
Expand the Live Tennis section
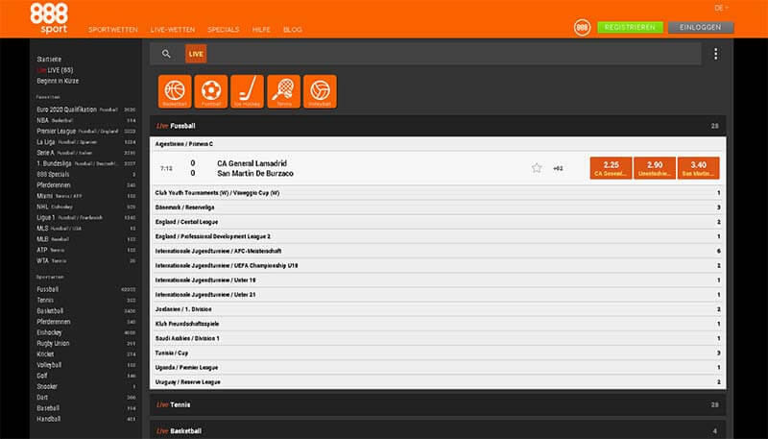438,404
